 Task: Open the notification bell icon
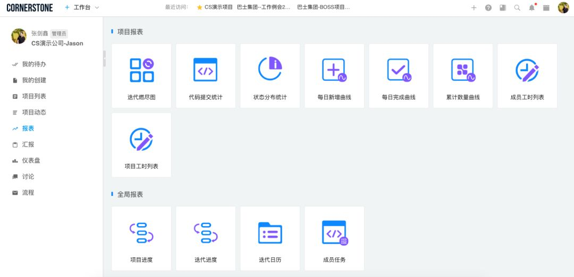tap(532, 7)
